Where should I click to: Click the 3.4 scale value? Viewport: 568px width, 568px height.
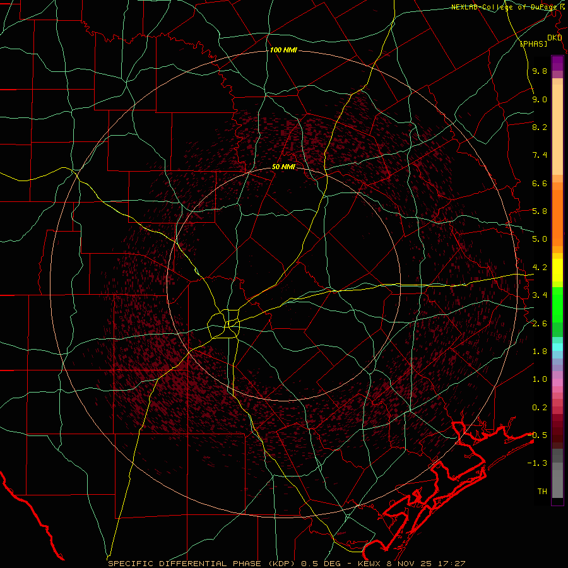pos(540,295)
